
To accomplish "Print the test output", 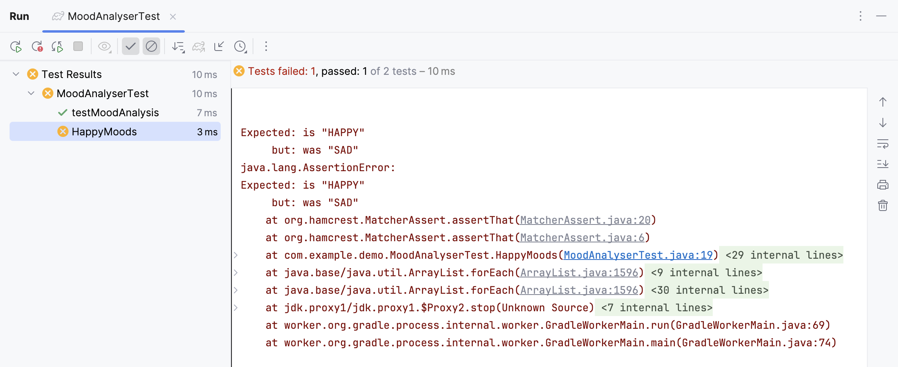I will pyautogui.click(x=883, y=185).
